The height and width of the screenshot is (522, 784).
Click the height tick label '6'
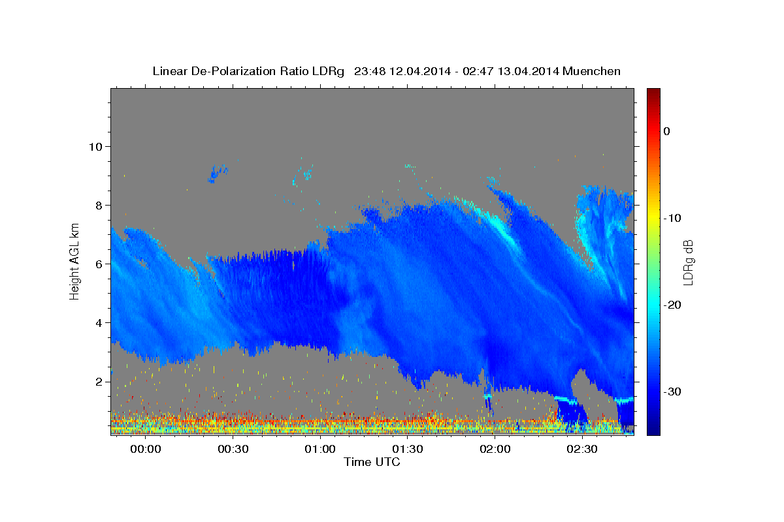click(98, 264)
